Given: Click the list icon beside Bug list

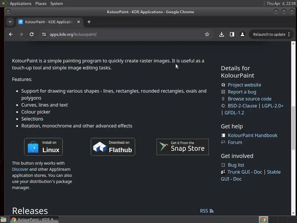Looking at the screenshot, I should tap(223, 165).
